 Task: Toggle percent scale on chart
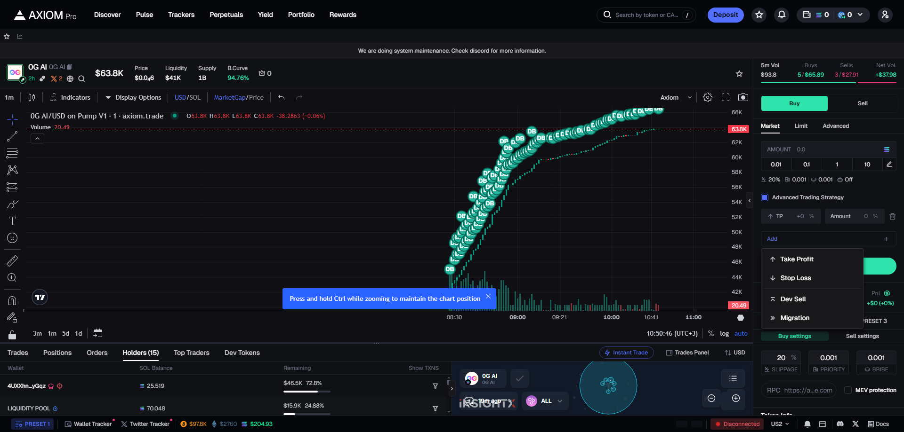click(711, 333)
